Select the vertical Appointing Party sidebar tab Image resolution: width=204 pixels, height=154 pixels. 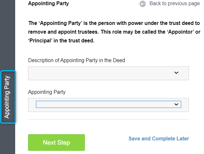[8, 97]
